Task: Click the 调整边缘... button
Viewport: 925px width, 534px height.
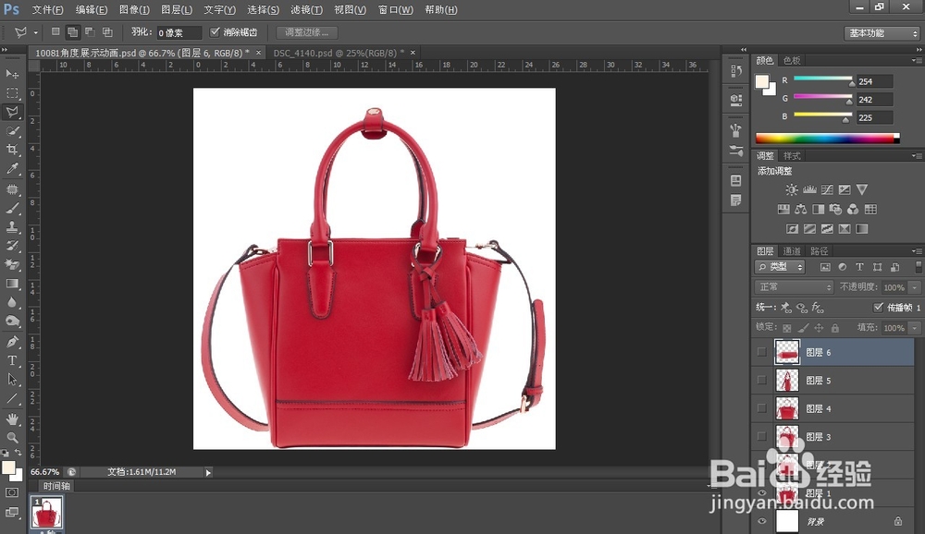Action: tap(307, 32)
